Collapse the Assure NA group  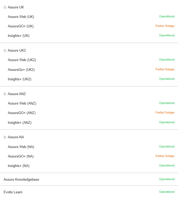pos(5,137)
